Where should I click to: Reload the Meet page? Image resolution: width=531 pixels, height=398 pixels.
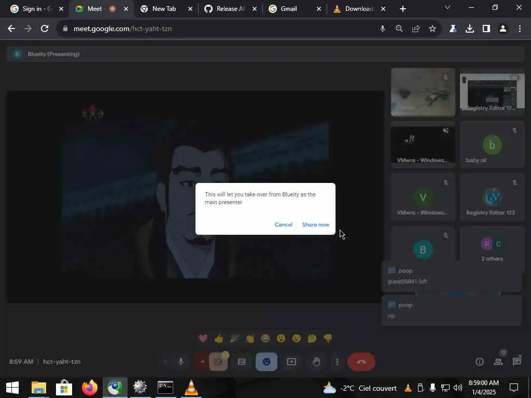point(45,29)
